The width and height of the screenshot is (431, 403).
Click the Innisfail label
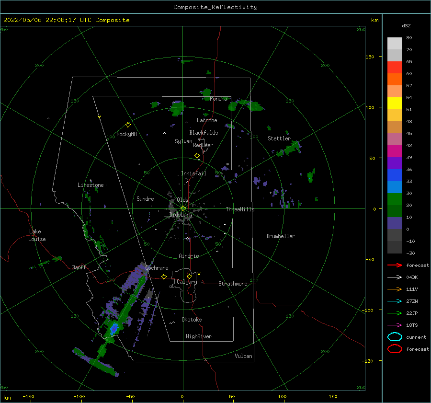(x=193, y=173)
